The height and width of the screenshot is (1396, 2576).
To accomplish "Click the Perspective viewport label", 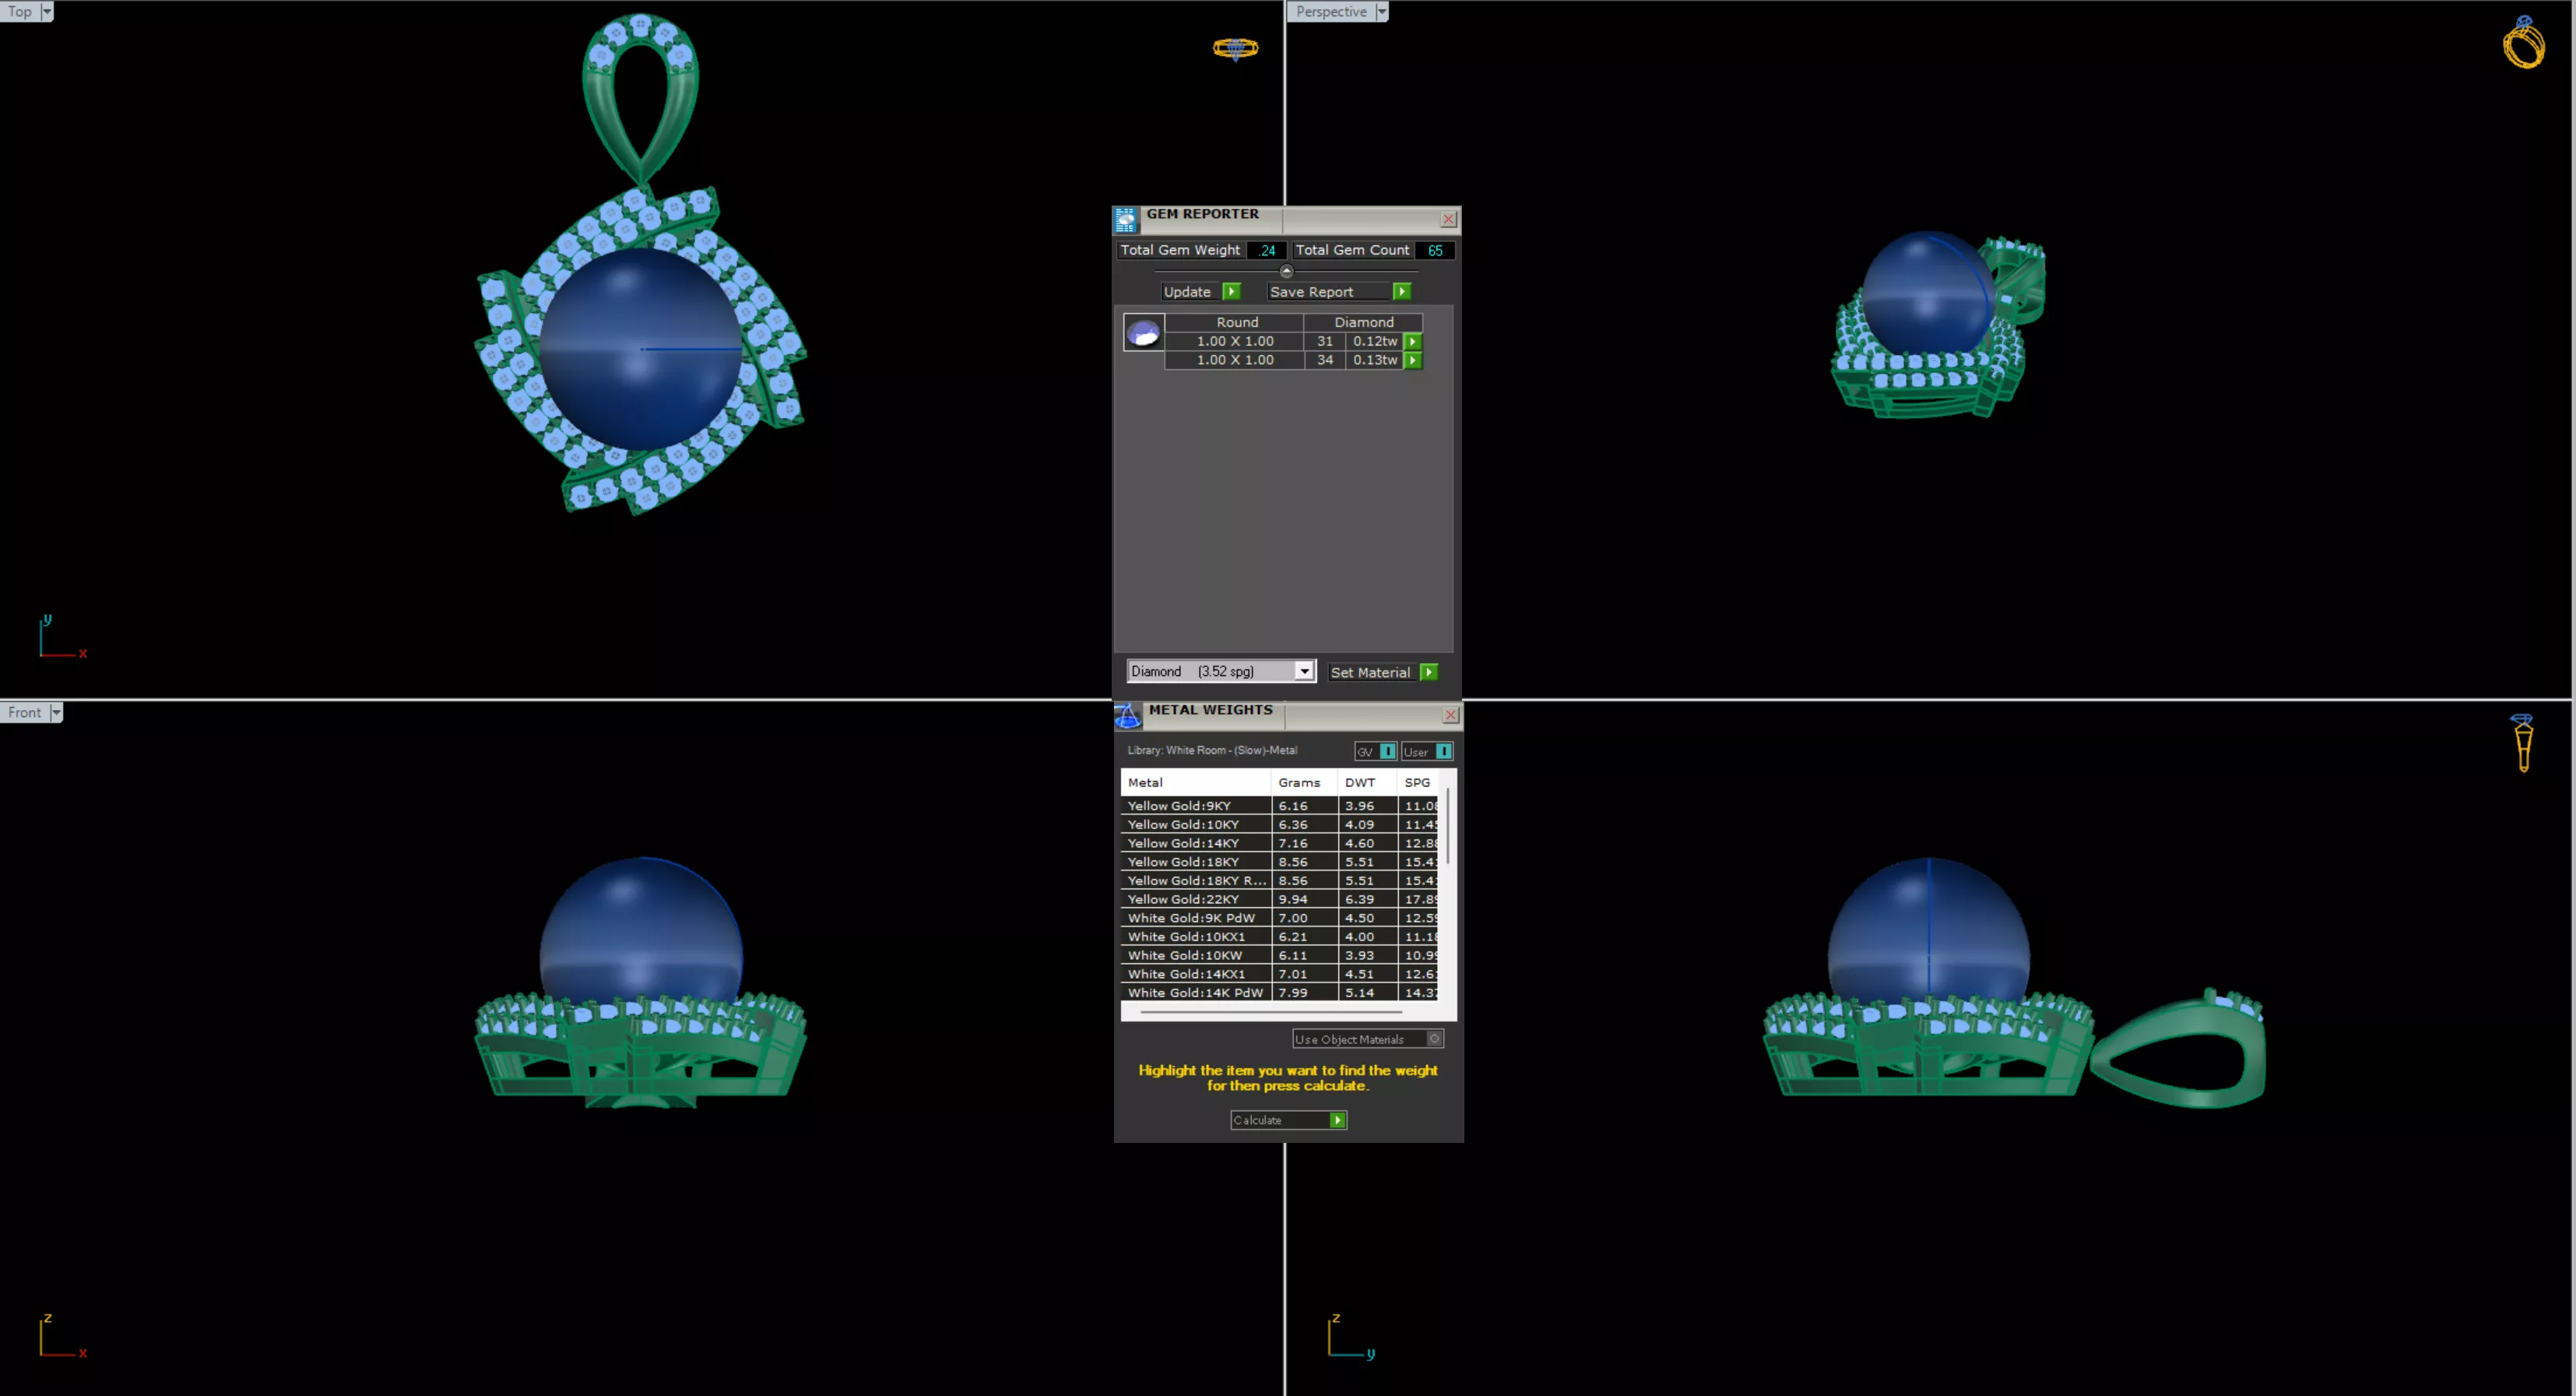I will pyautogui.click(x=1331, y=11).
